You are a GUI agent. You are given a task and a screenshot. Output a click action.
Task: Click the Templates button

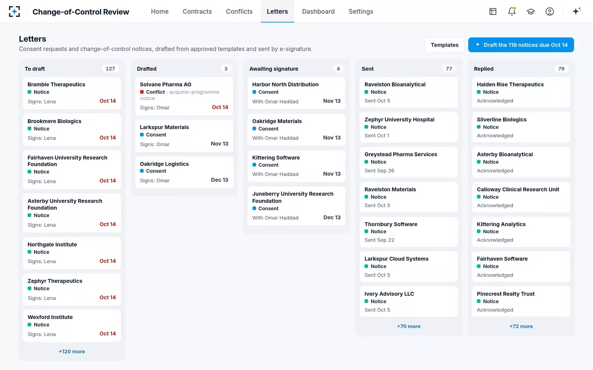[445, 45]
